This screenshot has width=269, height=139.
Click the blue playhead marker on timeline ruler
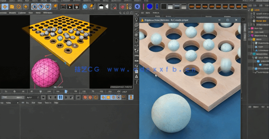point(66,92)
